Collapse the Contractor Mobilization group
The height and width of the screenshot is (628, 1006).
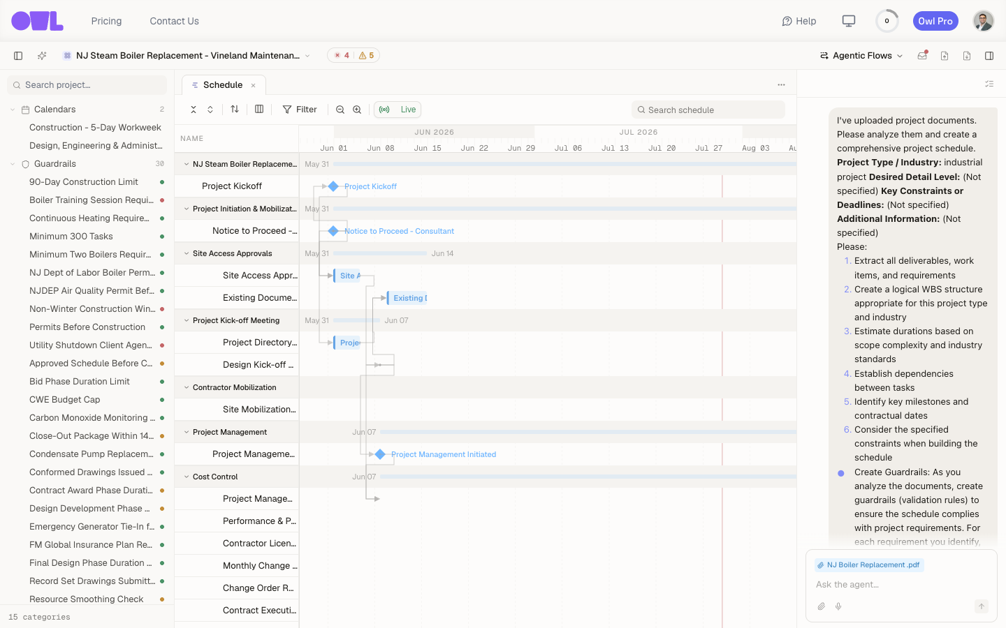[187, 387]
